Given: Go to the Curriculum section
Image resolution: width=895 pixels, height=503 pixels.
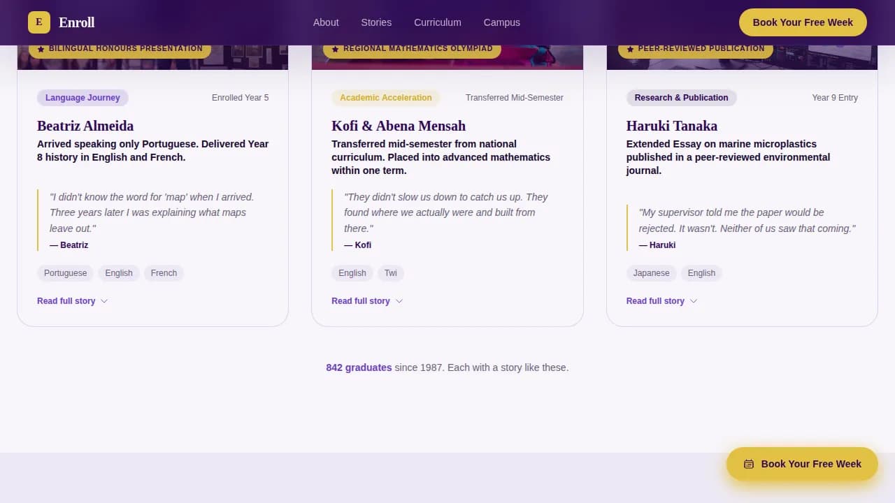Looking at the screenshot, I should [x=438, y=22].
